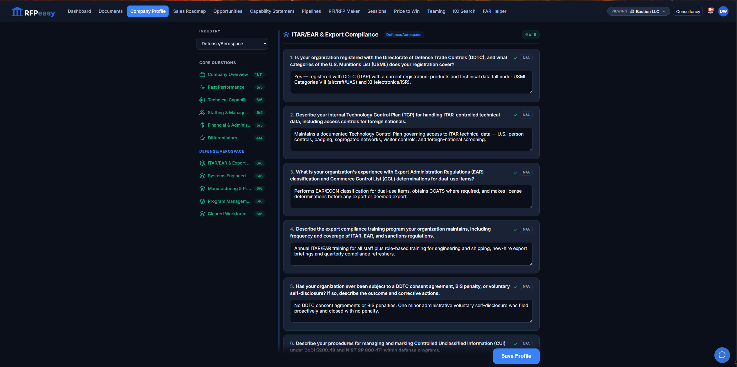Click the layers icon beside ITAR/EAR heading
Screen dimensions: 737x367
coord(286,35)
